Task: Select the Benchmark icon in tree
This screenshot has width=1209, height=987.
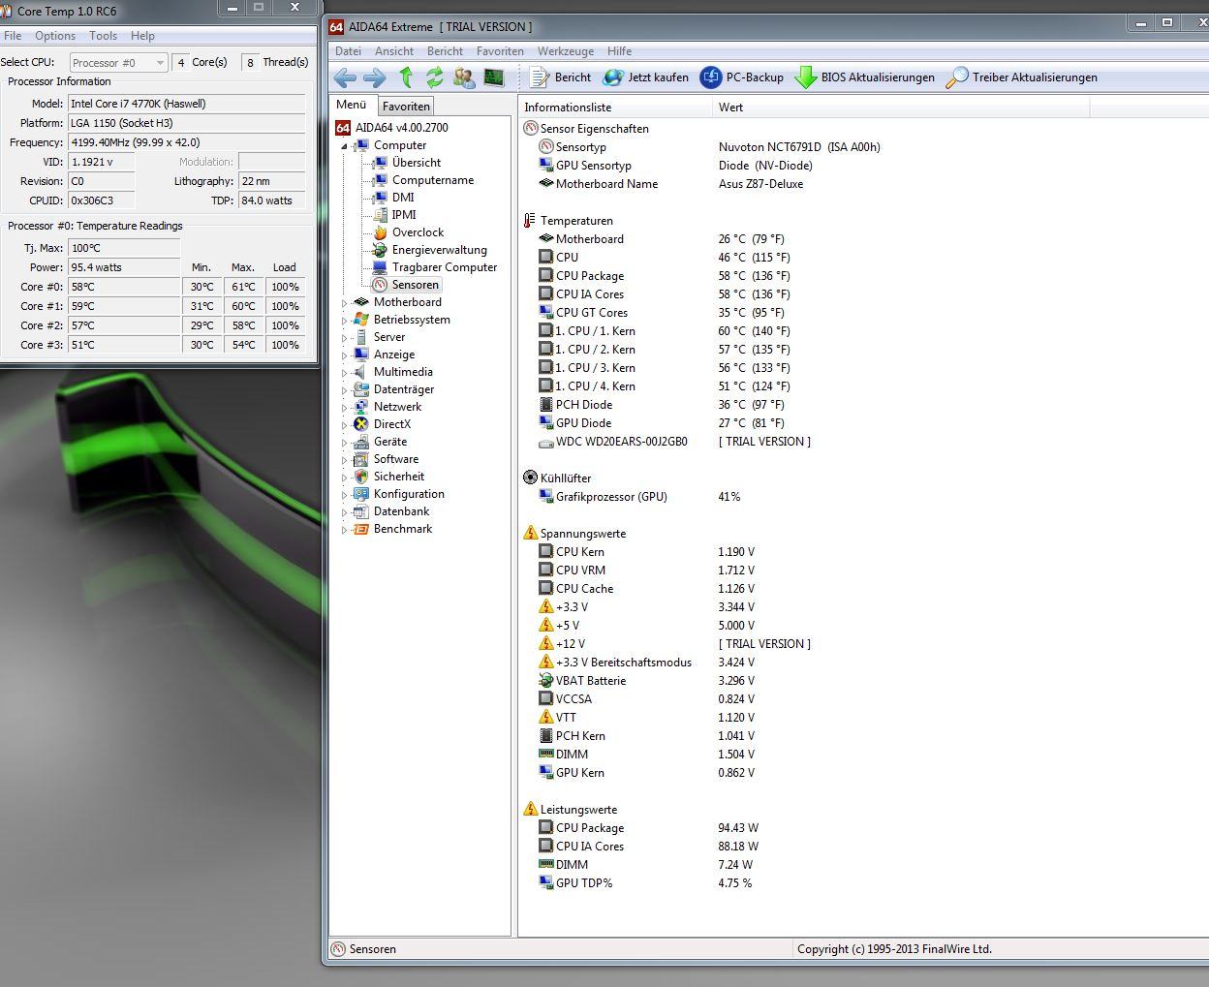Action: click(x=361, y=529)
